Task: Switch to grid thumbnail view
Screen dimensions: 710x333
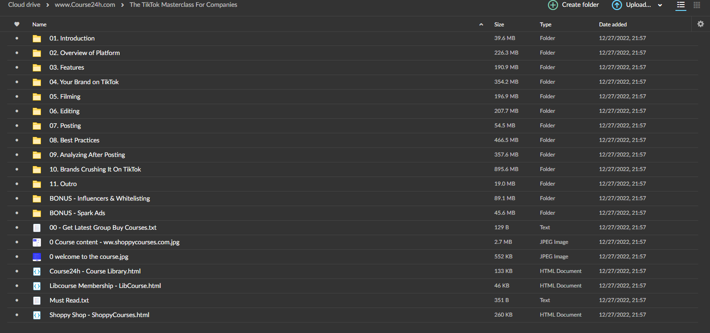Action: (696, 5)
